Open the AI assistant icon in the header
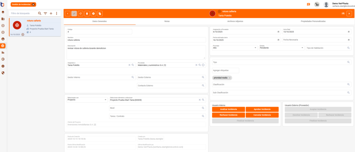Screen dimensions: 355x152 tap(317, 5)
